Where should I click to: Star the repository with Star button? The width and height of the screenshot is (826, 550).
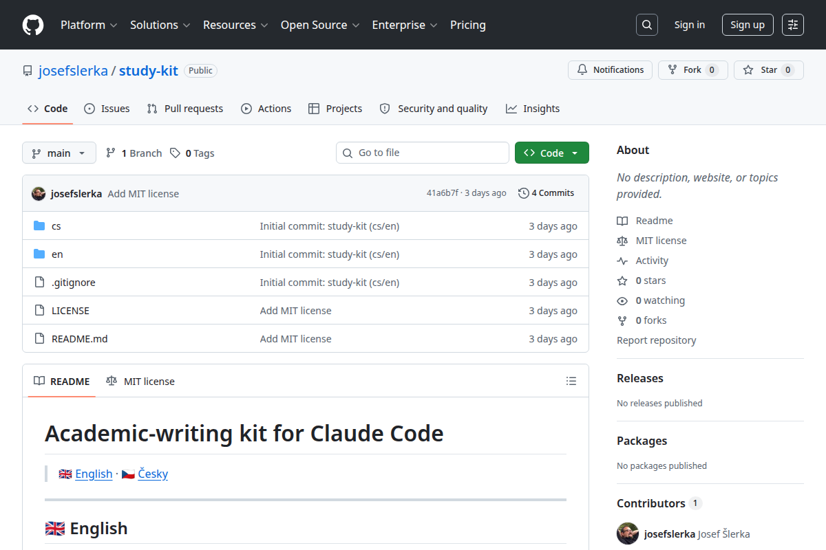[769, 70]
